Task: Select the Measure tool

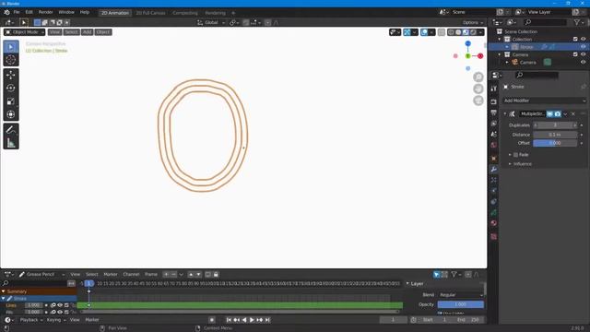Action: (x=11, y=143)
